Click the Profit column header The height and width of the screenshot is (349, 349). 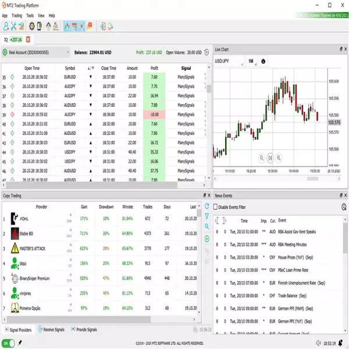154,68
